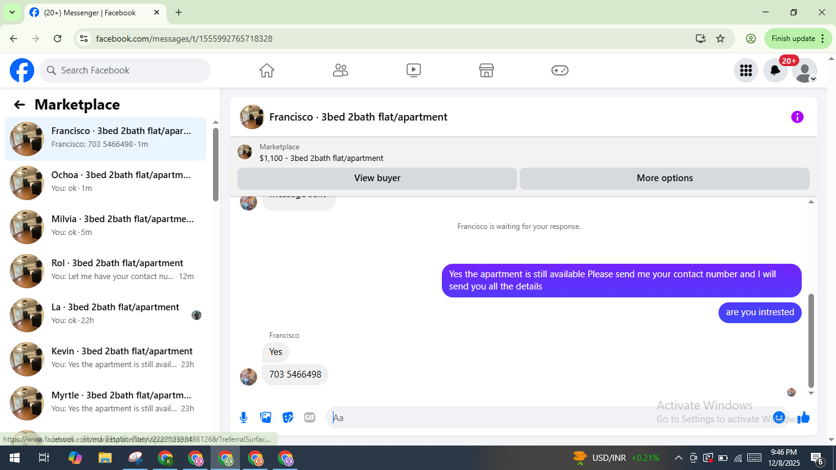The image size is (836, 470).
Task: Show hidden system tray icons
Action: (678, 458)
